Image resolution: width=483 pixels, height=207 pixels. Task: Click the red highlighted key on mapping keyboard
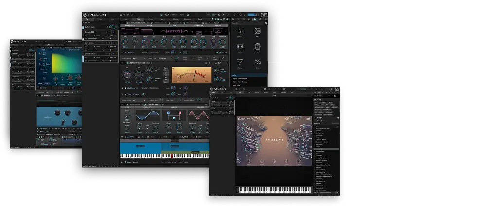pyautogui.click(x=172, y=155)
